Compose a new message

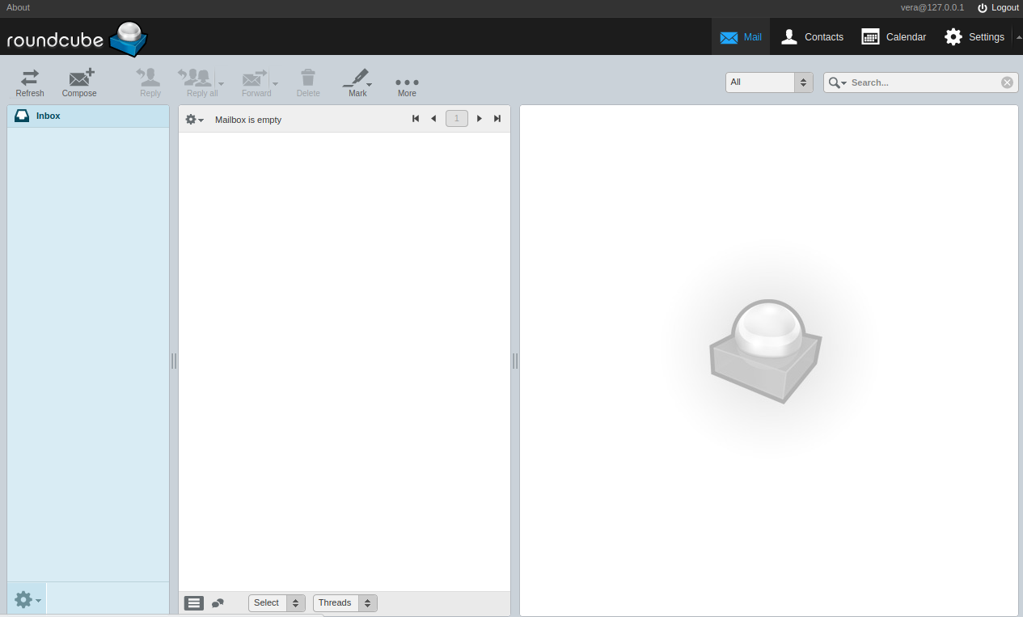click(x=79, y=82)
